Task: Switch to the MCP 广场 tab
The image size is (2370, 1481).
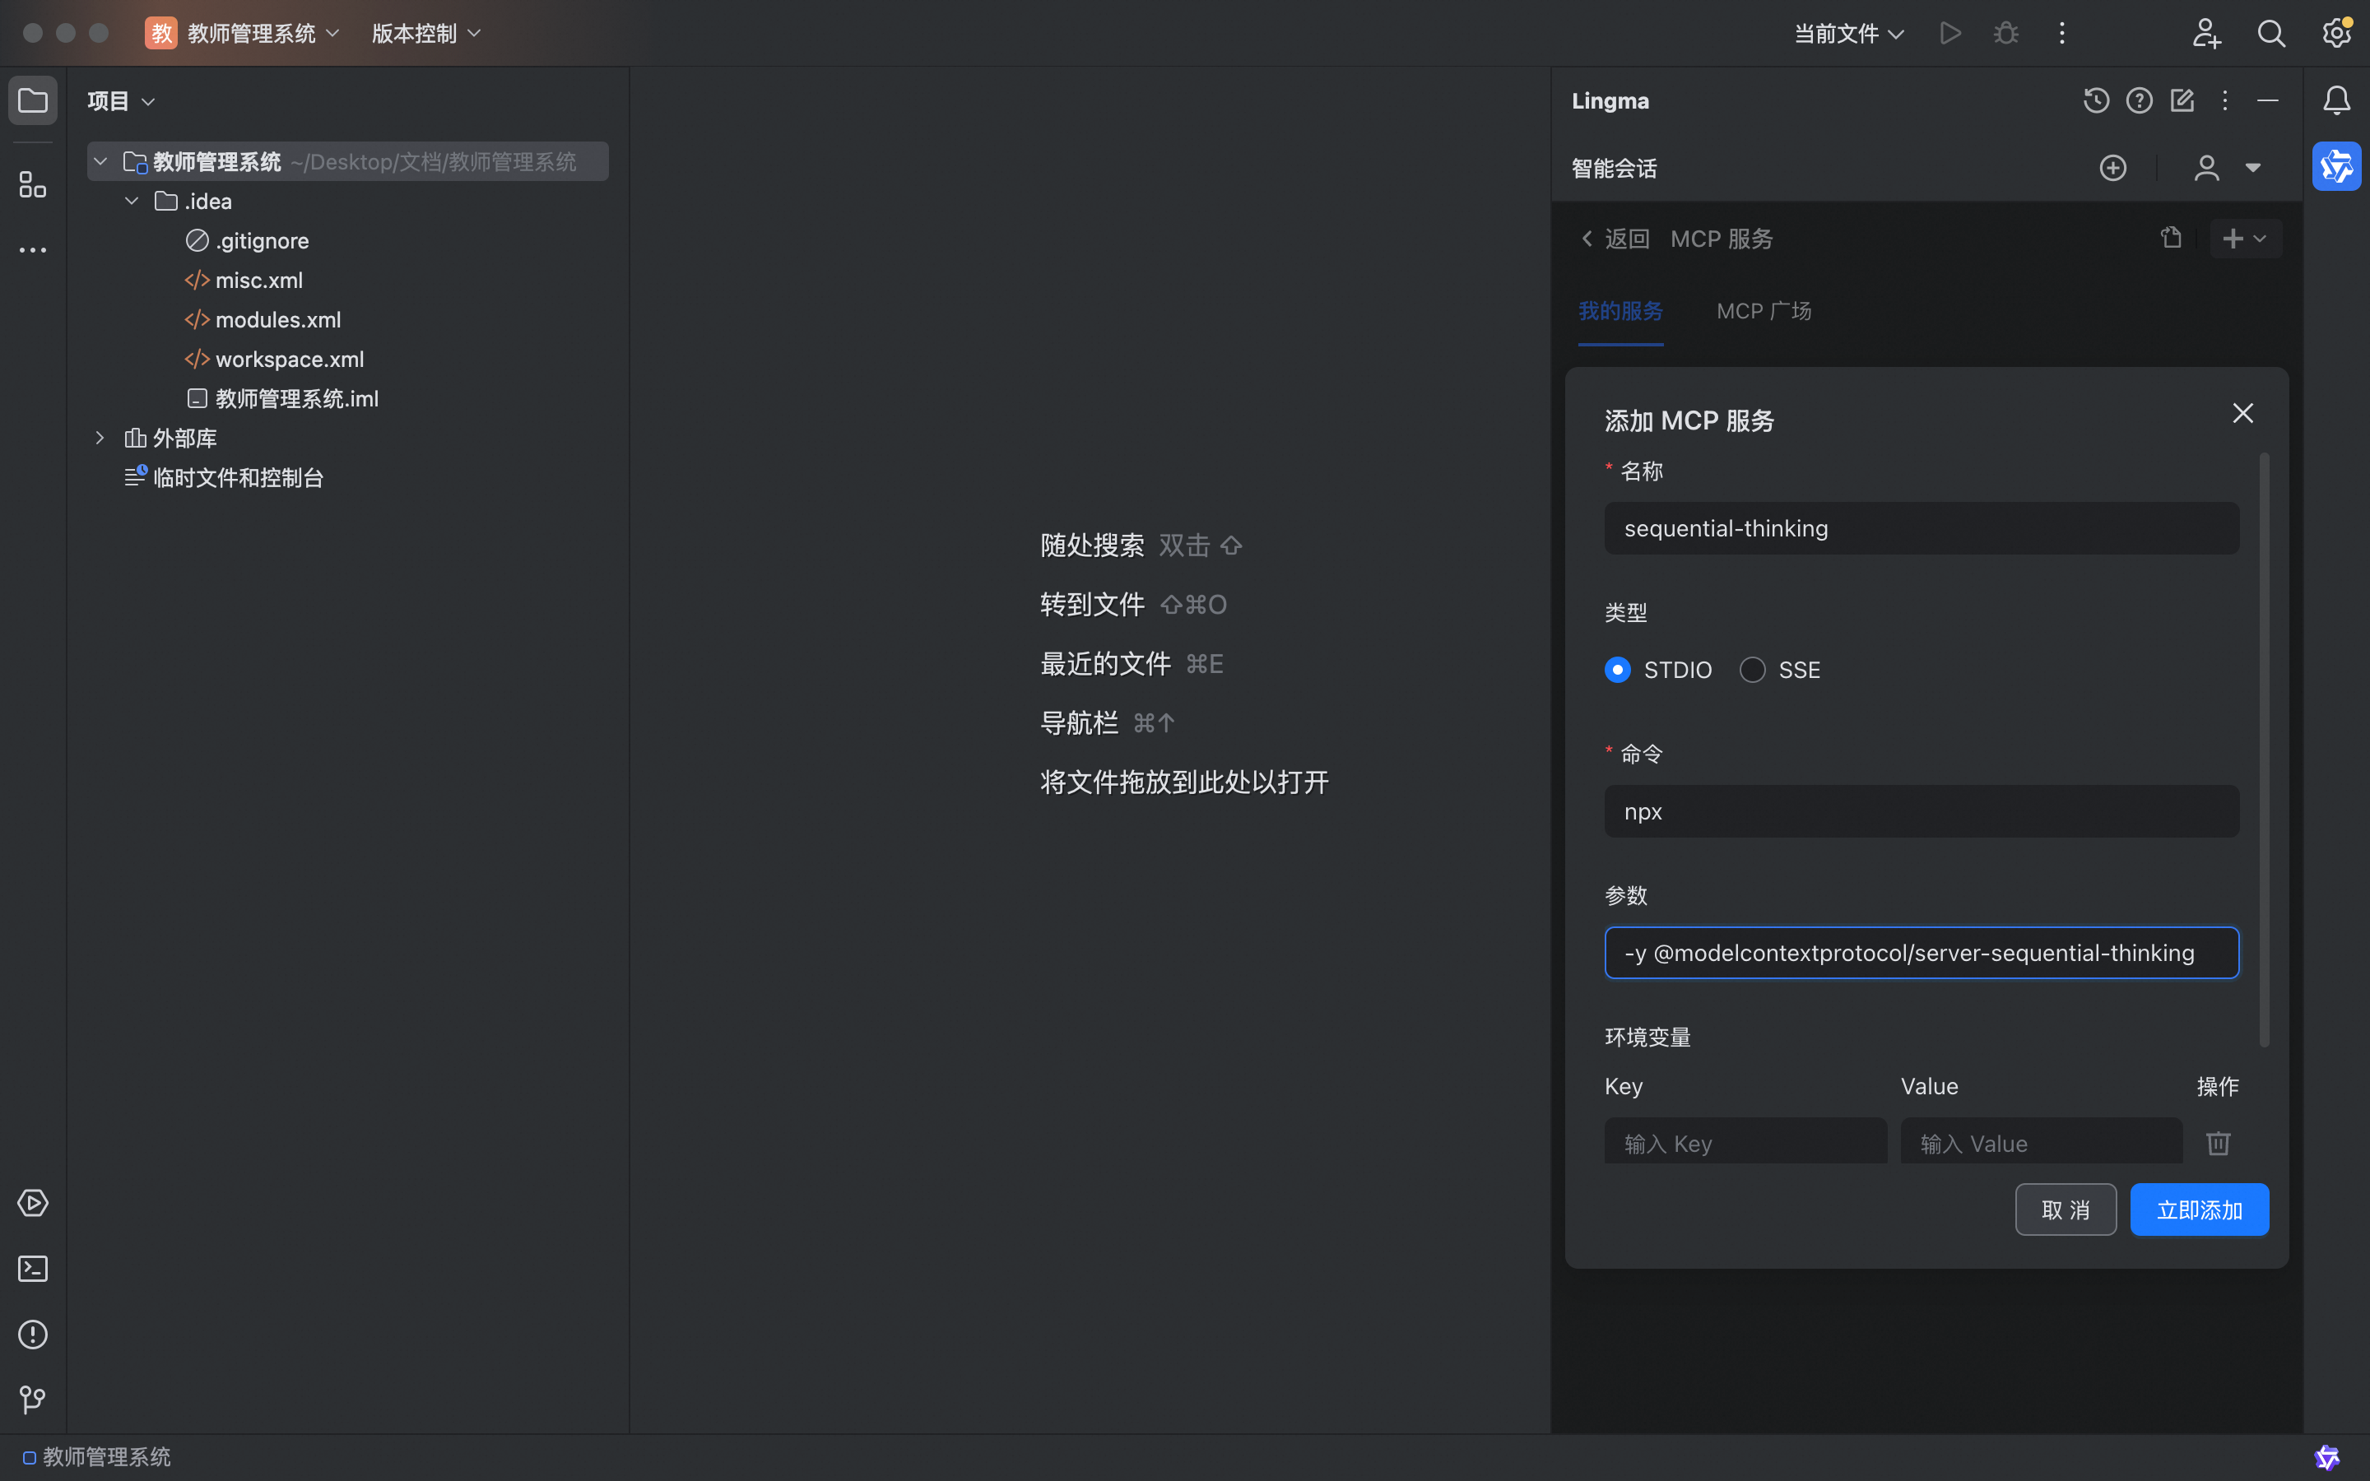Action: click(x=1764, y=312)
